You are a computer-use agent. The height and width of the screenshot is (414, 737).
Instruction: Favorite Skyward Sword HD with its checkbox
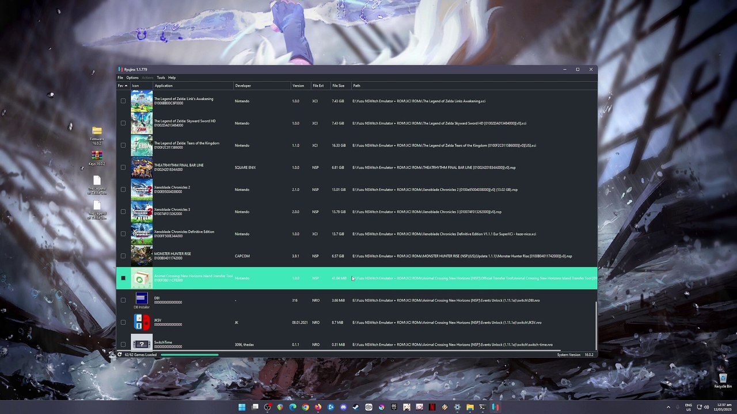tap(123, 123)
